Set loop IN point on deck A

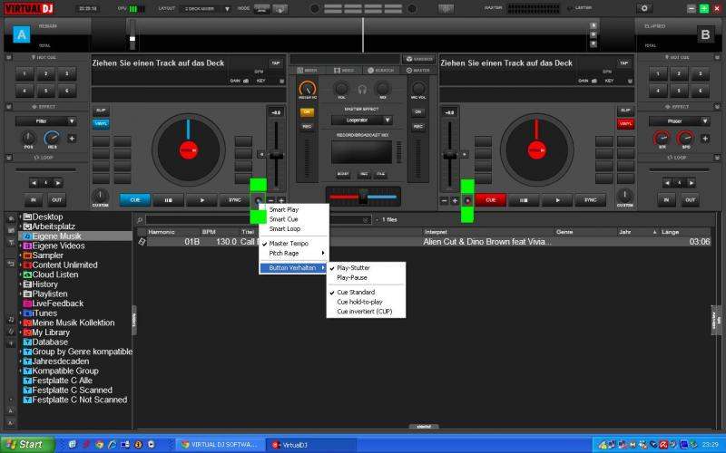click(34, 199)
